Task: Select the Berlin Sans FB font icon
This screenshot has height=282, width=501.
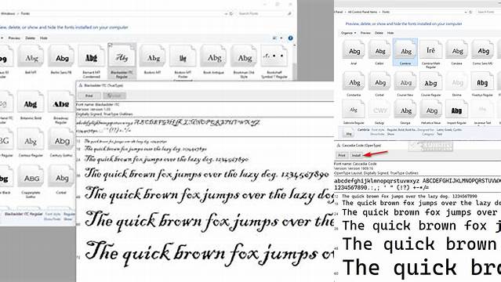Action: (x=61, y=60)
